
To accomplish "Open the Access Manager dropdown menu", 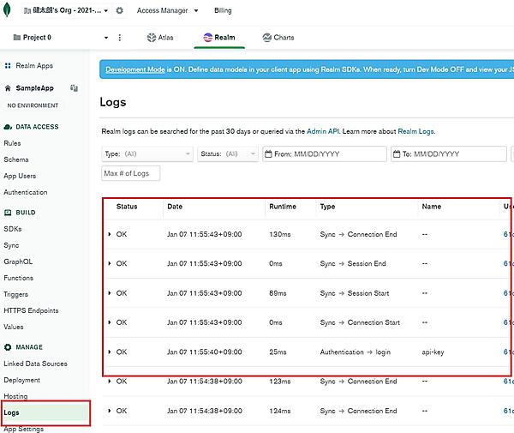I will click(x=168, y=11).
